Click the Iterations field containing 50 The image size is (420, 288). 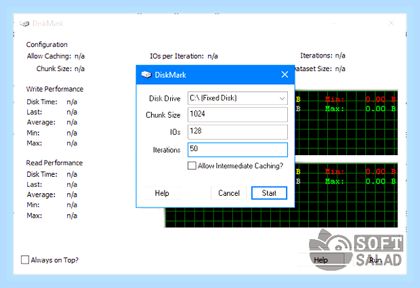click(x=238, y=150)
